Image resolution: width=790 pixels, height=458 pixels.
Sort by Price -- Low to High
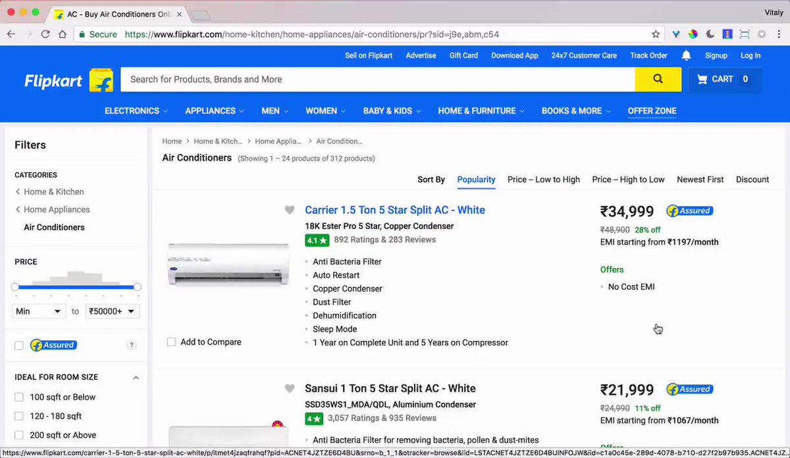544,180
